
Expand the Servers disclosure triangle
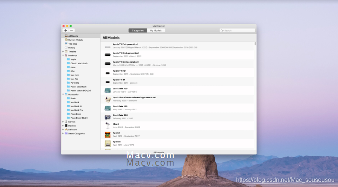(63, 122)
